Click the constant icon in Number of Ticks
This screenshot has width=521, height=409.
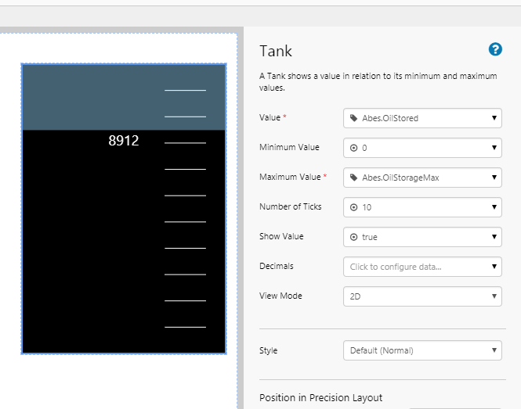pos(353,207)
